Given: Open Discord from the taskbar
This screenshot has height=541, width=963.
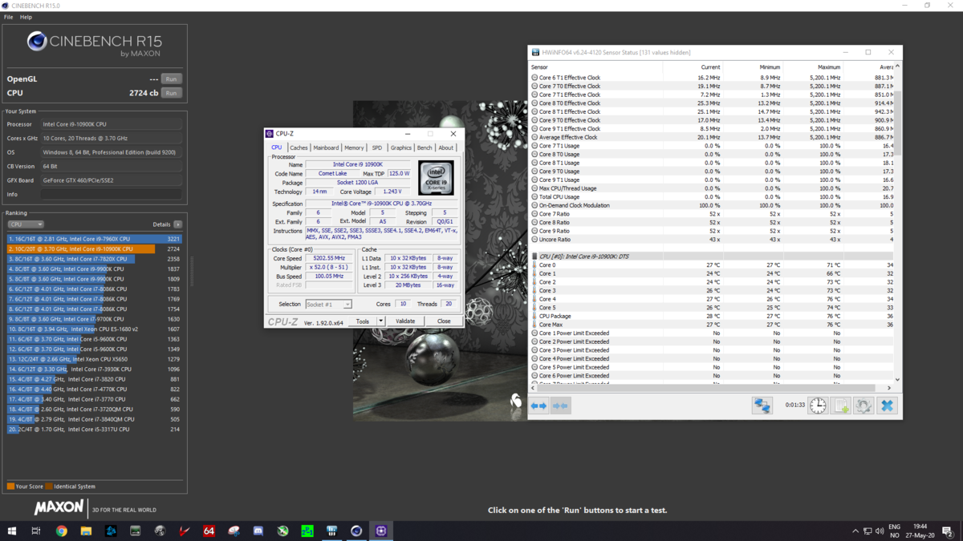Looking at the screenshot, I should point(258,531).
